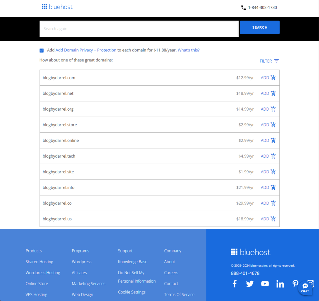This screenshot has height=301, width=319.
Task: Open Marketing Services footer link
Action: point(88,284)
